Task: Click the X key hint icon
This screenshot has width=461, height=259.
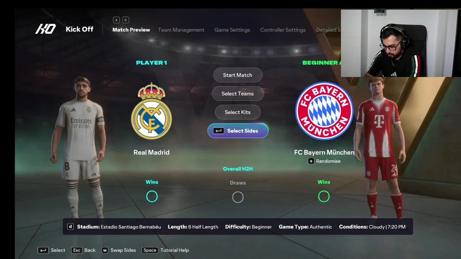Action: click(116, 20)
